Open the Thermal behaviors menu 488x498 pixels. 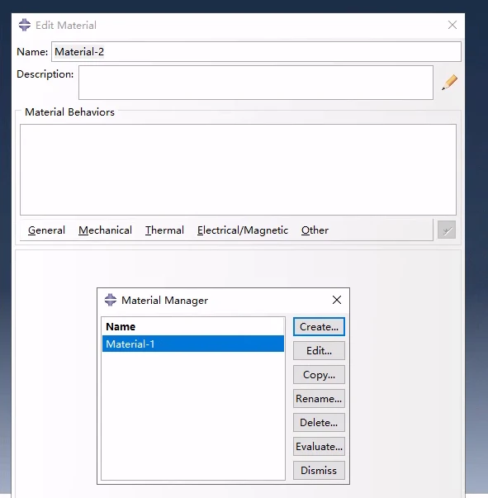164,230
